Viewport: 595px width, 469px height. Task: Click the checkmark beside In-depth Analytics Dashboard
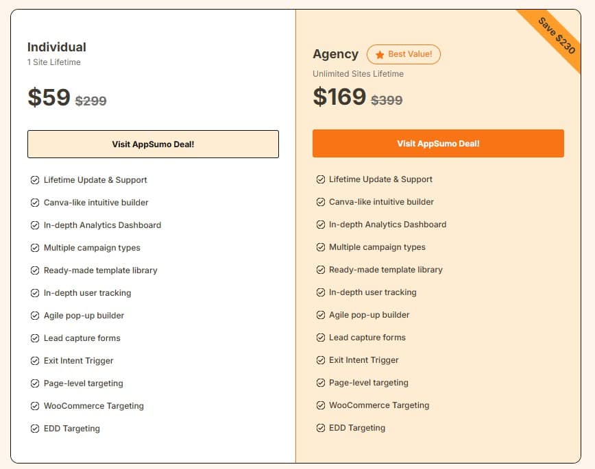34,225
